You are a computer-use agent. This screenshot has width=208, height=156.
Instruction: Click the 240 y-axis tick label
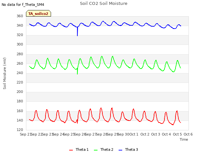(x=20, y=73)
